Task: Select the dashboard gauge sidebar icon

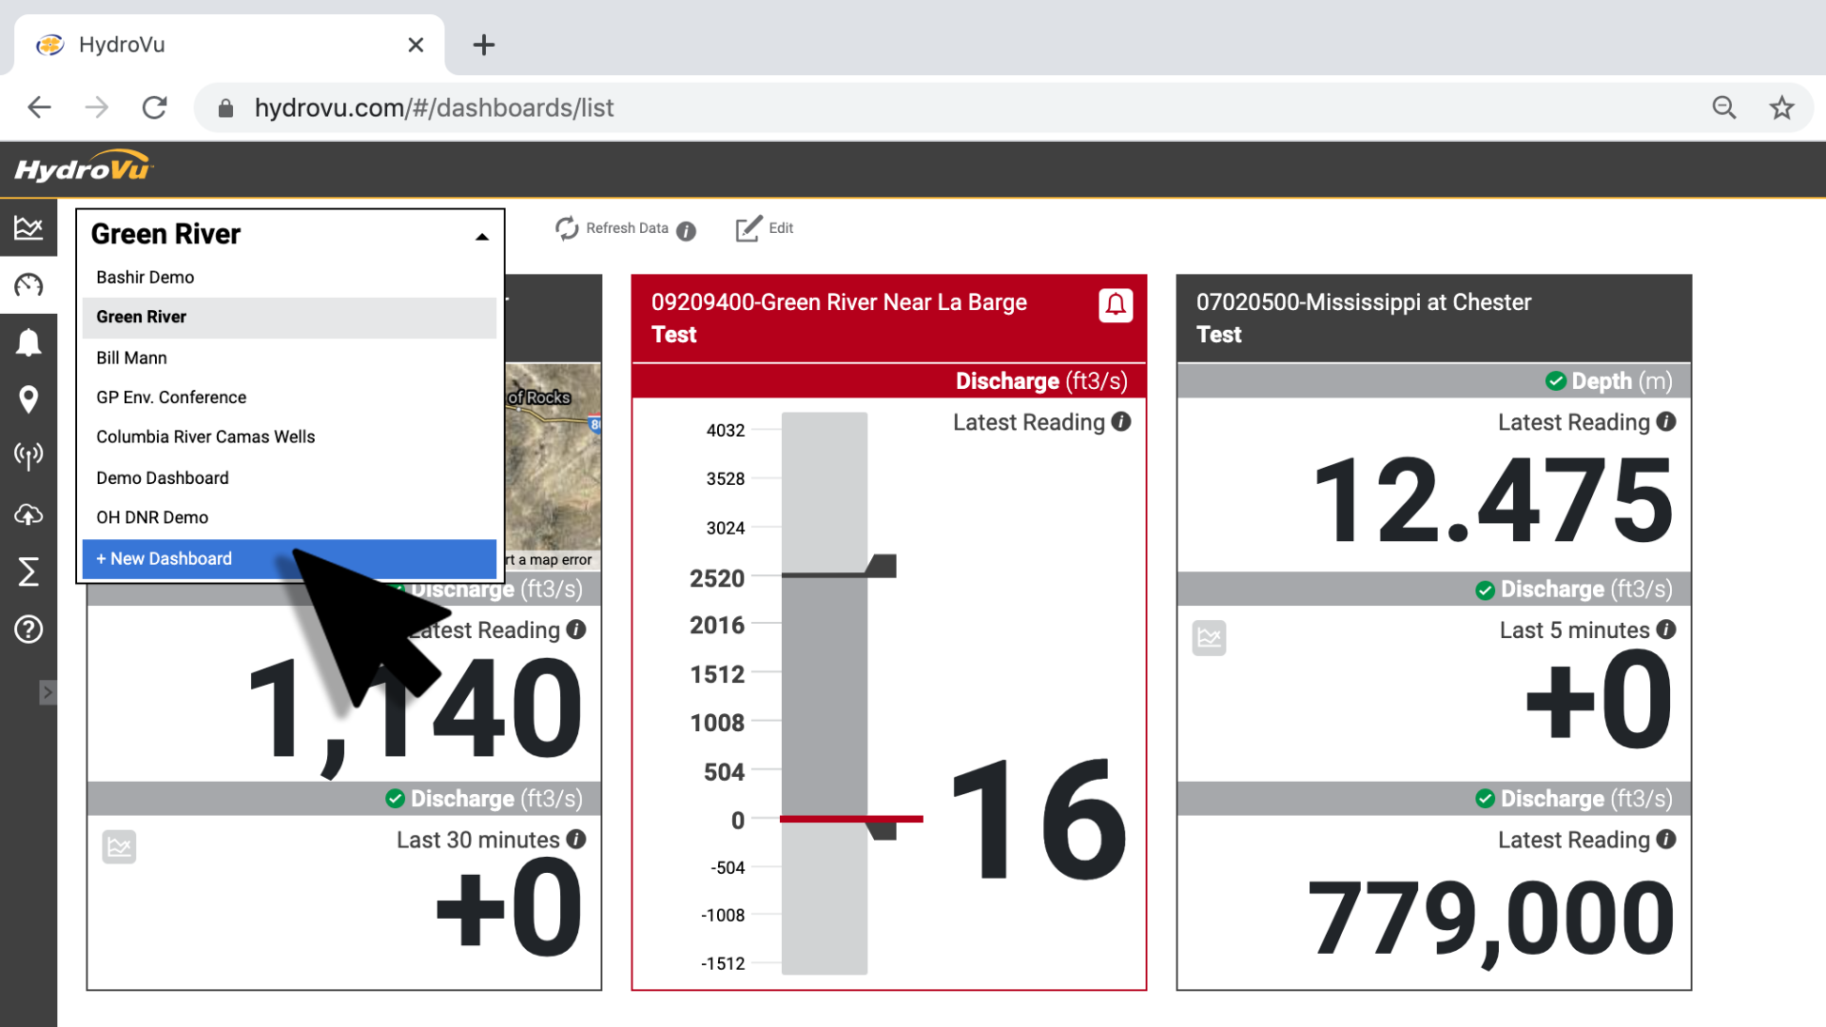Action: pos(29,284)
